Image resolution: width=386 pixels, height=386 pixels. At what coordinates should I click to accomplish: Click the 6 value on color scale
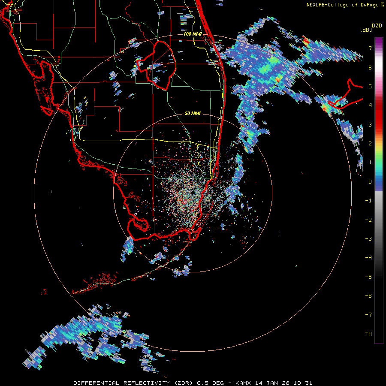[x=370, y=67]
